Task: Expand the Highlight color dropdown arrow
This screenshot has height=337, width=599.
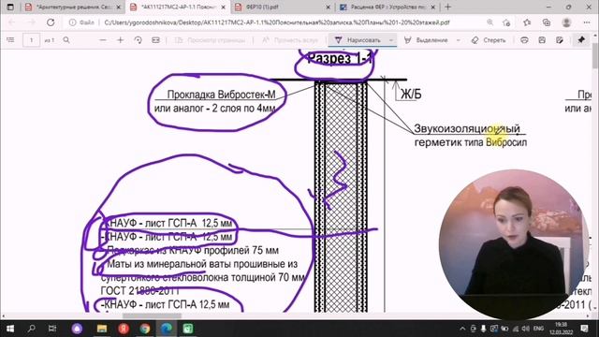Action: (458, 40)
